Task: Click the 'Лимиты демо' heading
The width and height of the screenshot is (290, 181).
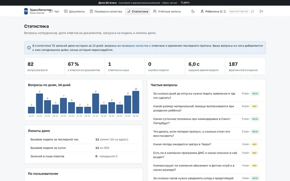Action: coord(39,131)
